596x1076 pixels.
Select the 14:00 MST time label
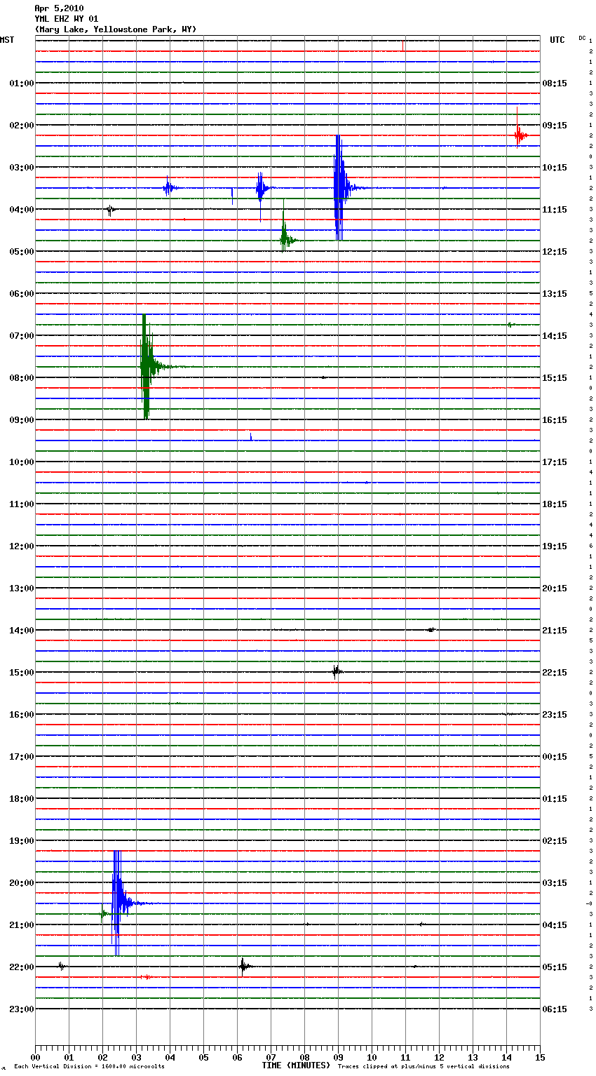click(22, 631)
